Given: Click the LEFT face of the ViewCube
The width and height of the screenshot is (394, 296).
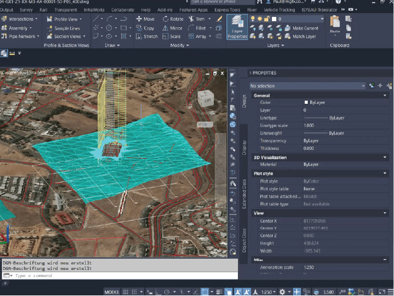Looking at the screenshot, I should tap(207, 100).
